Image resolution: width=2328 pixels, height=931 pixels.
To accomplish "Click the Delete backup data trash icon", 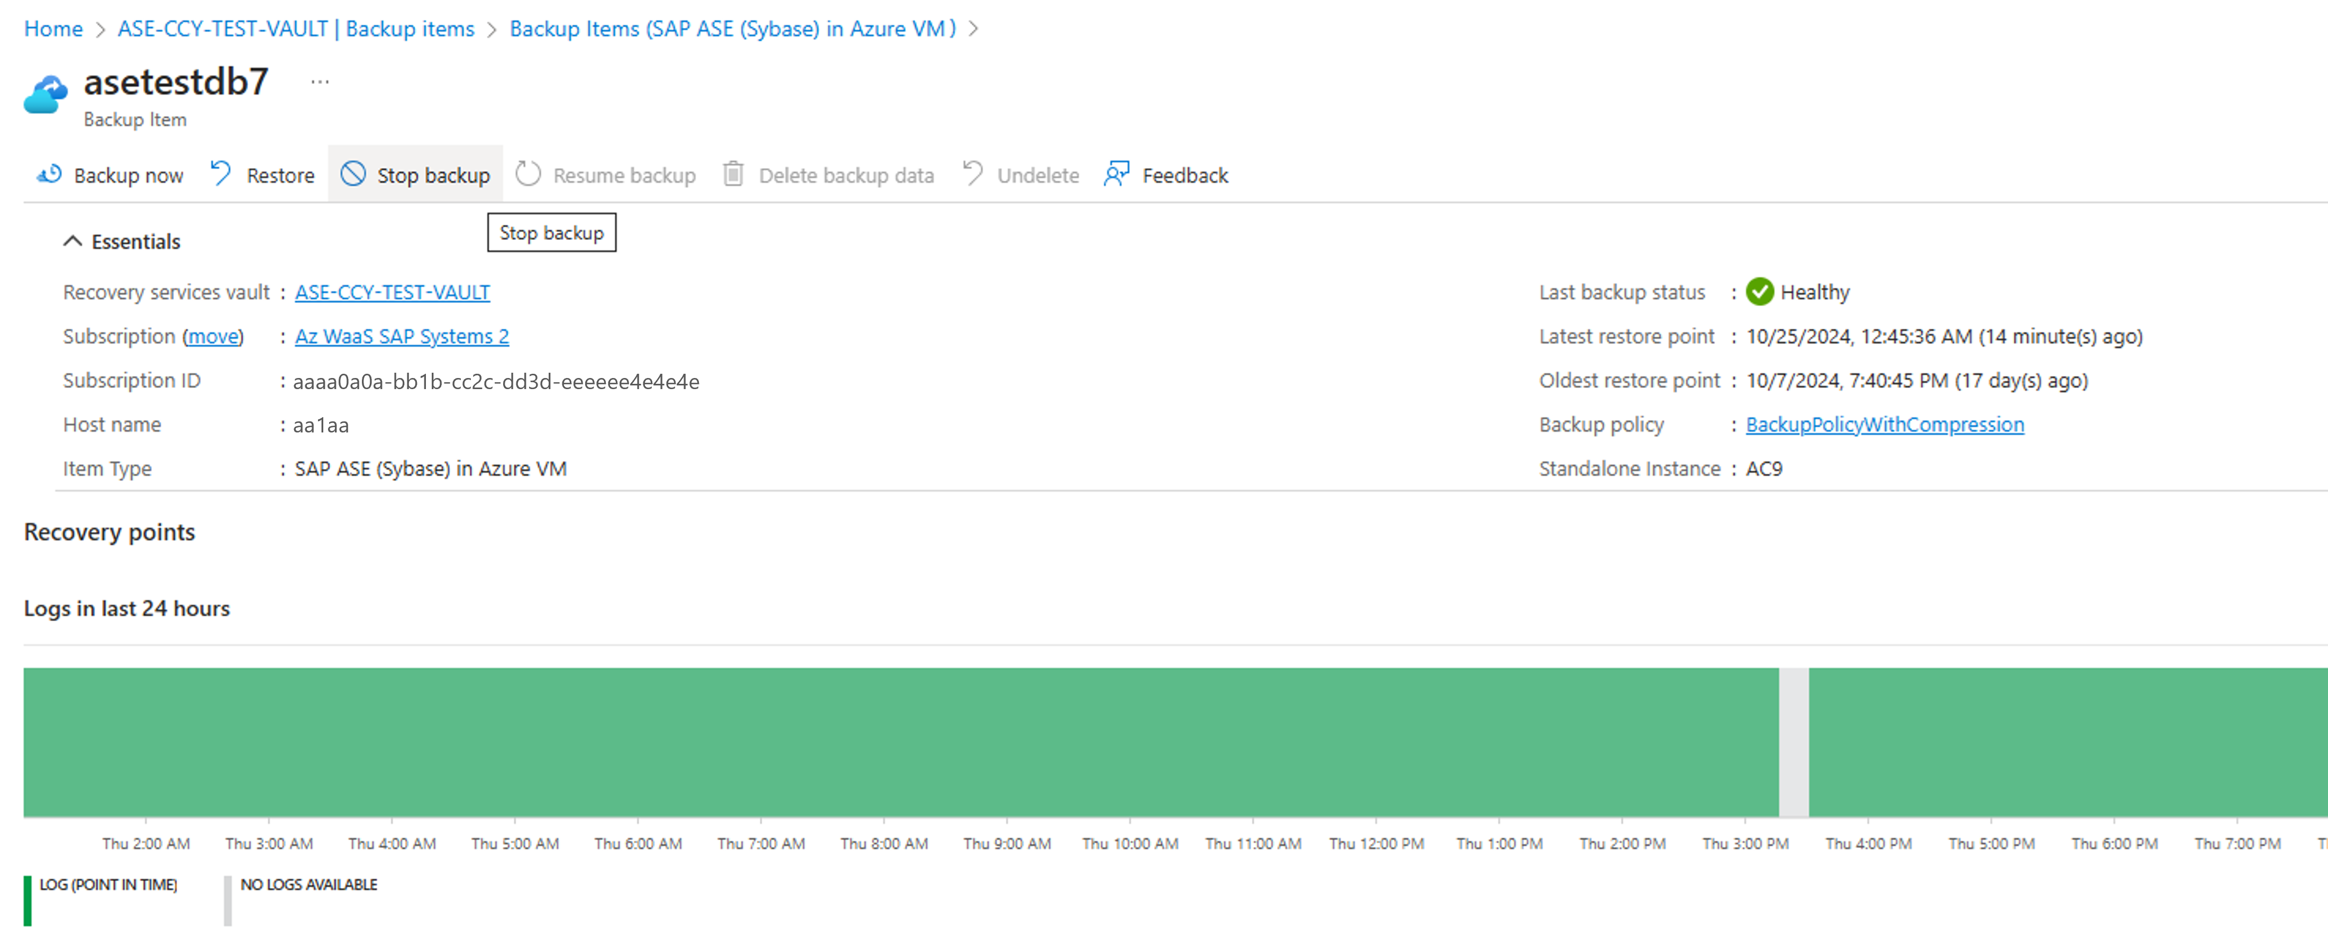I will pyautogui.click(x=733, y=173).
